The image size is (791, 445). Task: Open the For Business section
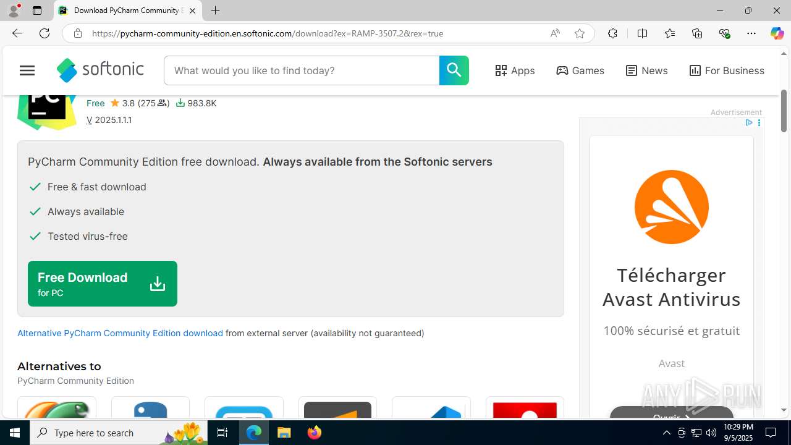[727, 70]
